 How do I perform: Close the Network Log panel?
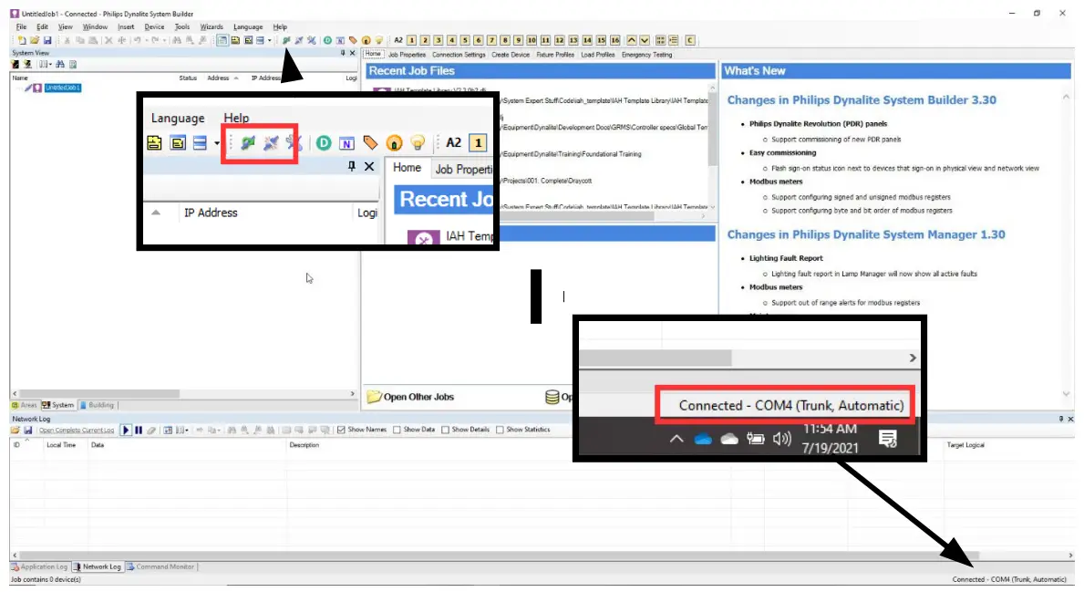(x=1070, y=419)
